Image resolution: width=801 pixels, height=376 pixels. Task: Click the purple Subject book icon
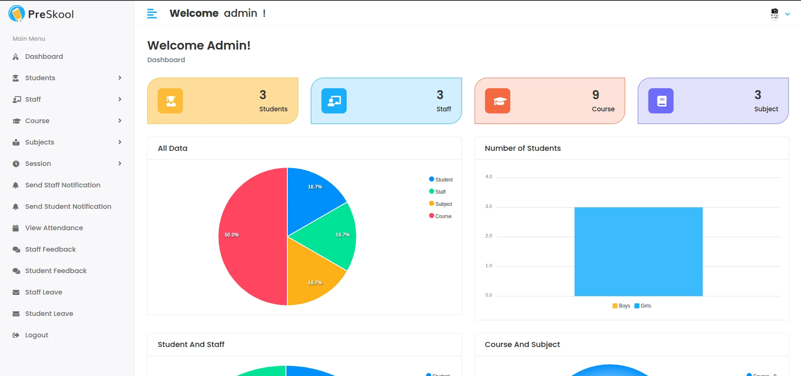[x=661, y=101]
